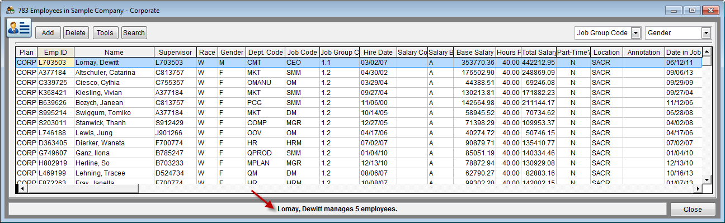Select the row for Ganz, Ilona
Viewport: 725px width, 223px height.
[359, 153]
